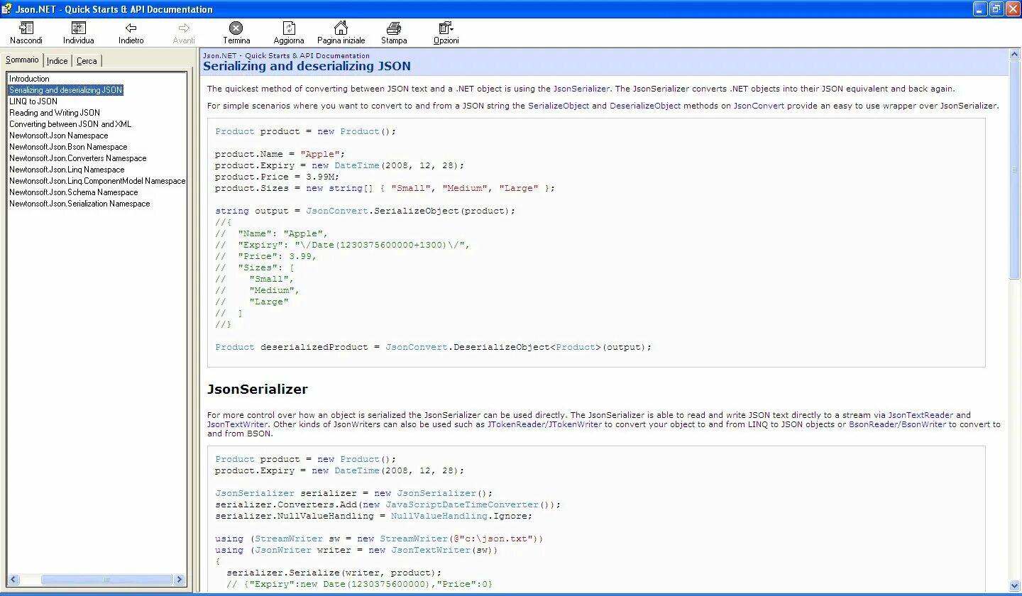Switch to the Sommario tab
Image resolution: width=1022 pixels, height=596 pixels.
point(22,60)
